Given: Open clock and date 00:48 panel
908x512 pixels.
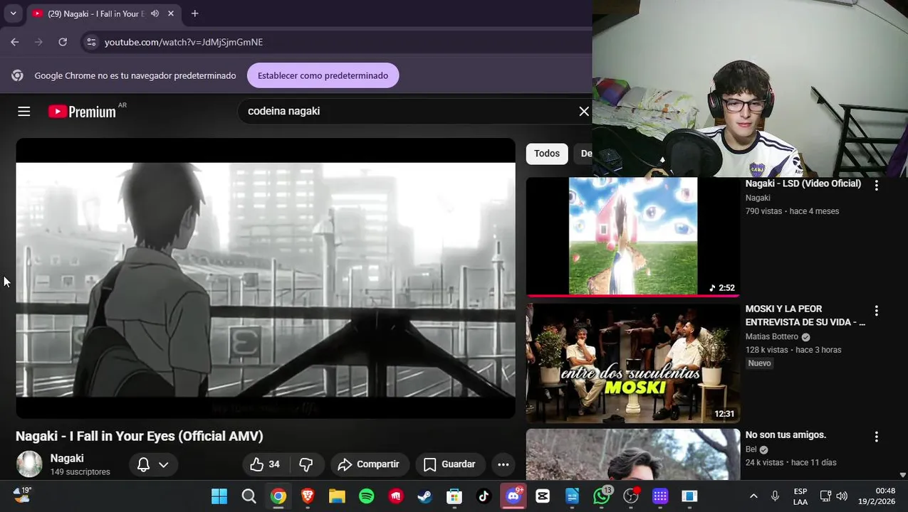Looking at the screenshot, I should tap(877, 496).
